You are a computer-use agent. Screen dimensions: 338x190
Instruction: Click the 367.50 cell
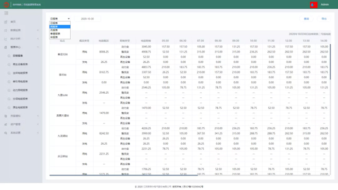(x=201, y=133)
